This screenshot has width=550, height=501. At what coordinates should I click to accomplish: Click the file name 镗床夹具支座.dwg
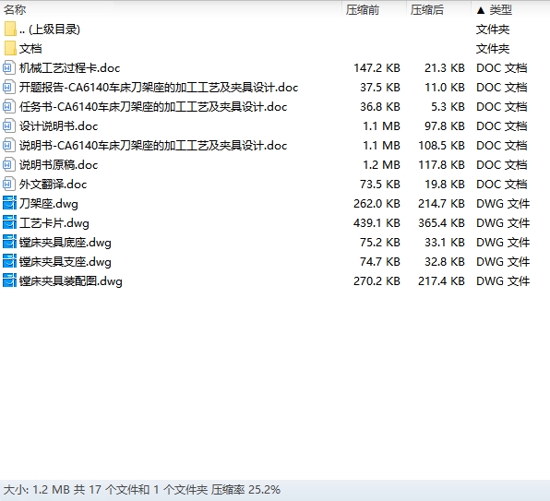66,261
